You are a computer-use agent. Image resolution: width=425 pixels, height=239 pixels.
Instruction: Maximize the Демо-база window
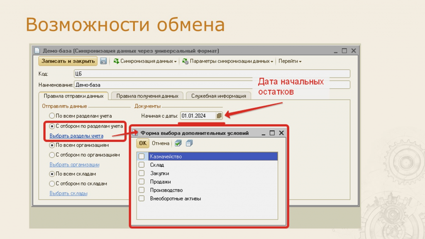[x=344, y=51]
